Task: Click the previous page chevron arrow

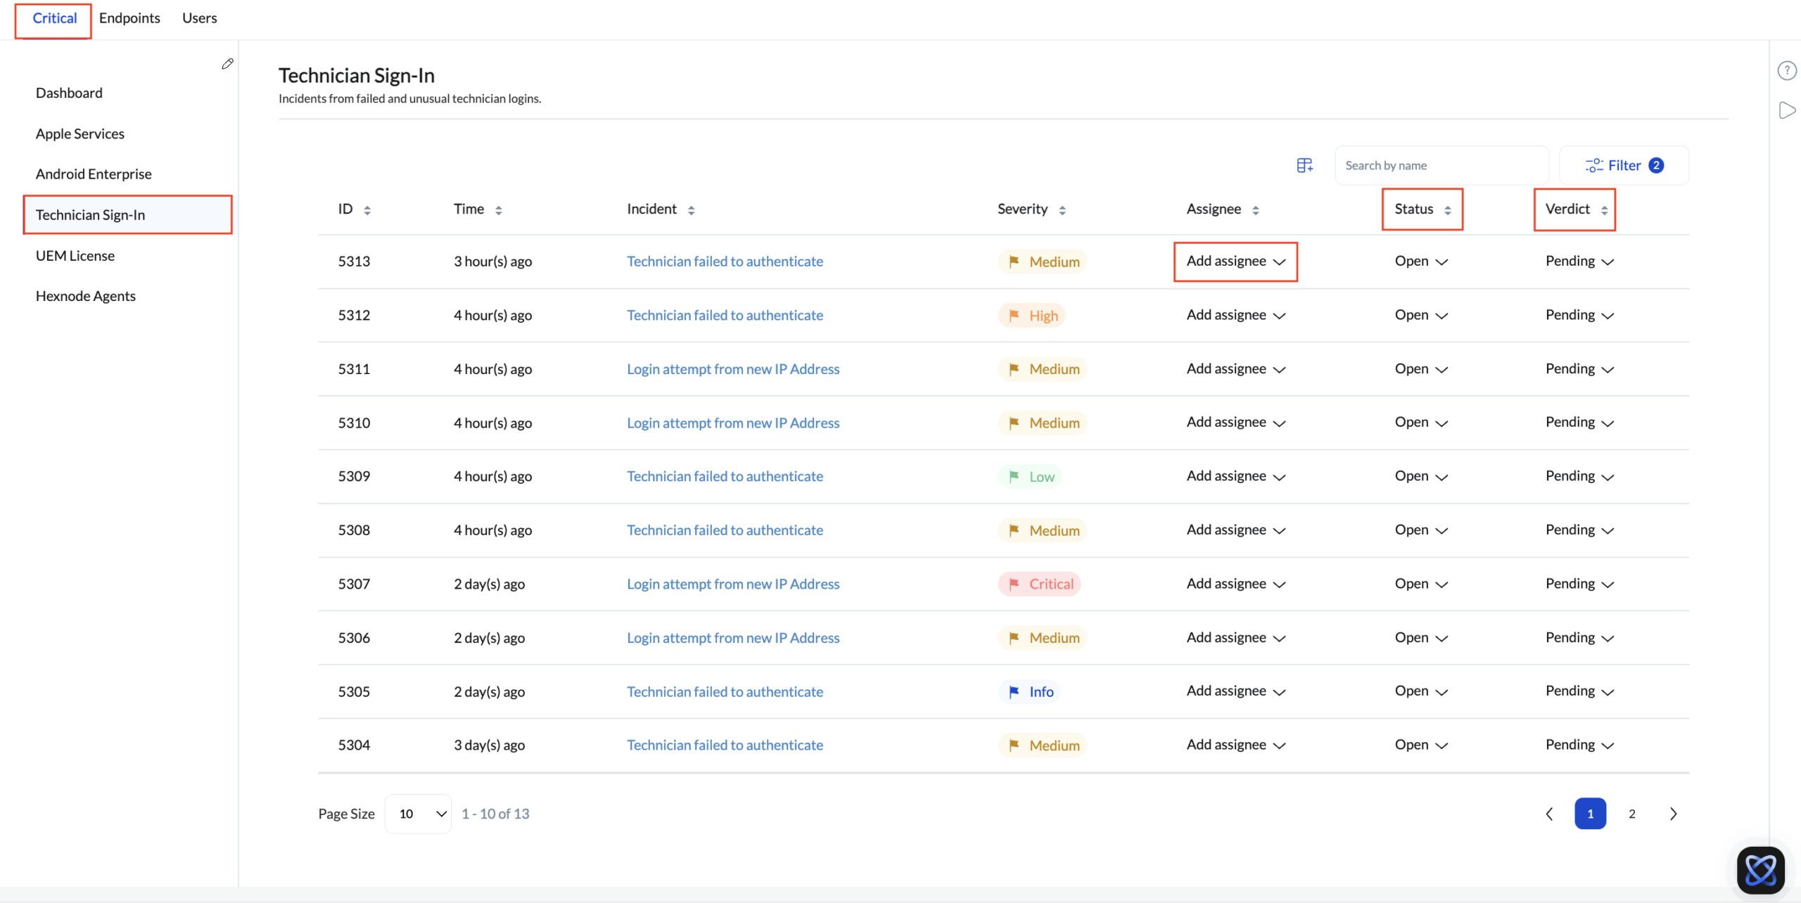Action: click(x=1548, y=813)
